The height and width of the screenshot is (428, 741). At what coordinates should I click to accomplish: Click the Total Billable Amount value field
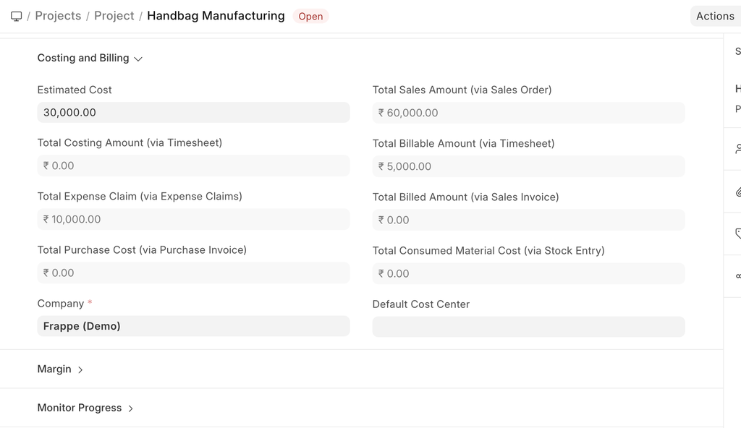(x=528, y=166)
